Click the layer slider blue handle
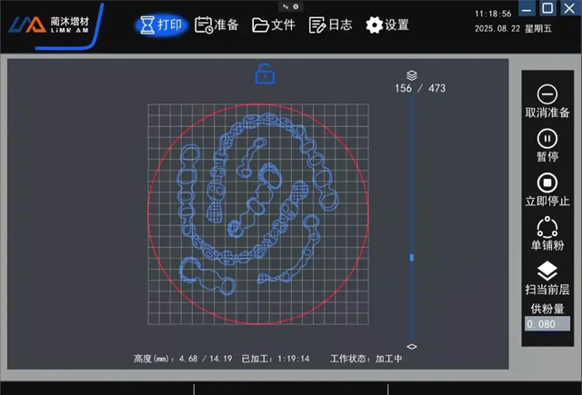This screenshot has height=395, width=582. click(x=412, y=257)
